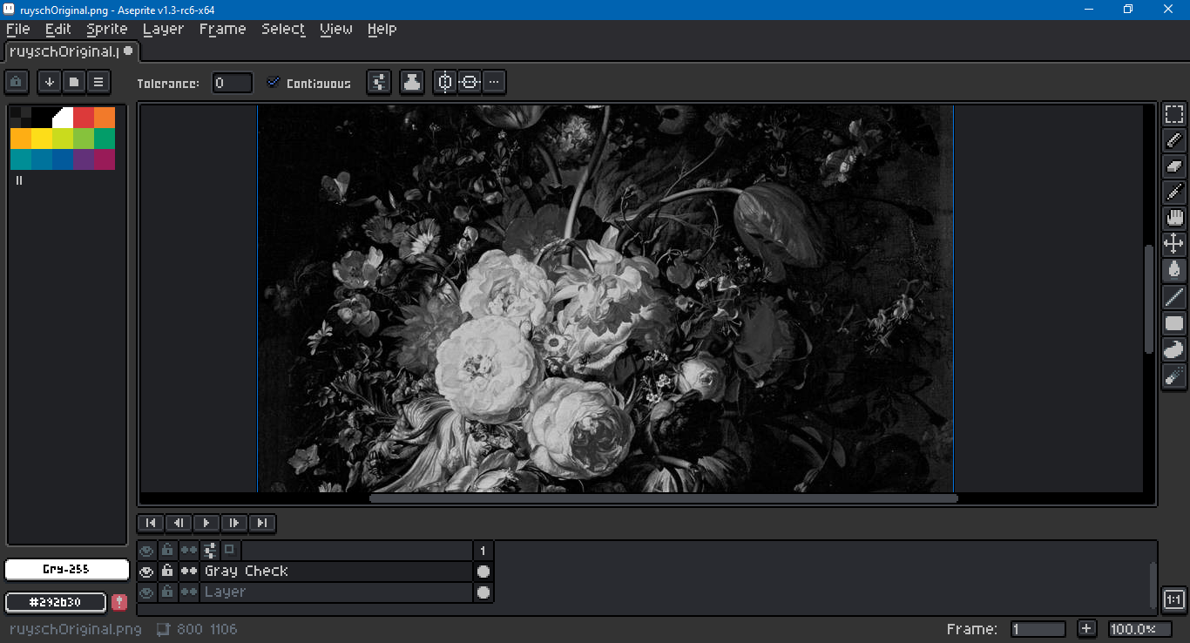Image resolution: width=1190 pixels, height=643 pixels.
Task: Select the Blur tool
Action: 1174,376
